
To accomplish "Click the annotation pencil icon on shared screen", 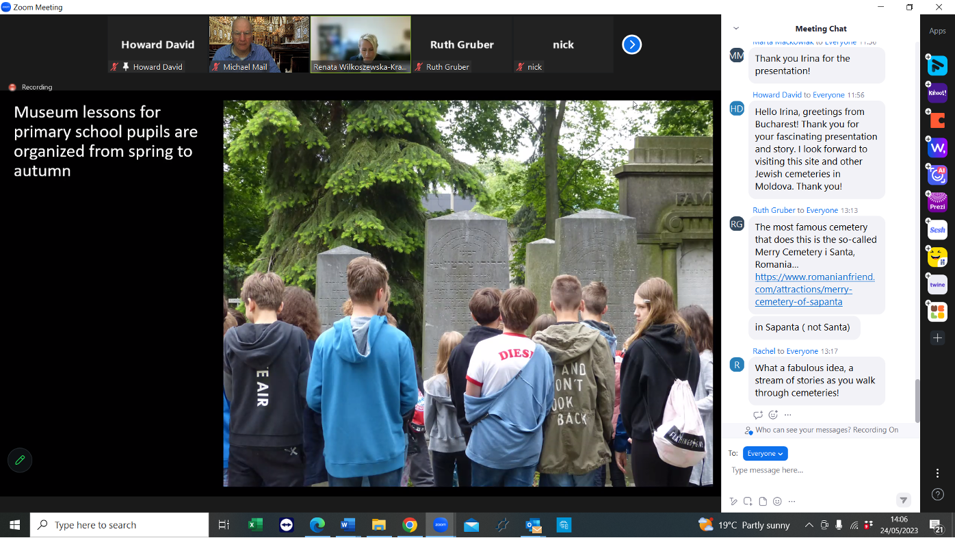I will [x=19, y=460].
